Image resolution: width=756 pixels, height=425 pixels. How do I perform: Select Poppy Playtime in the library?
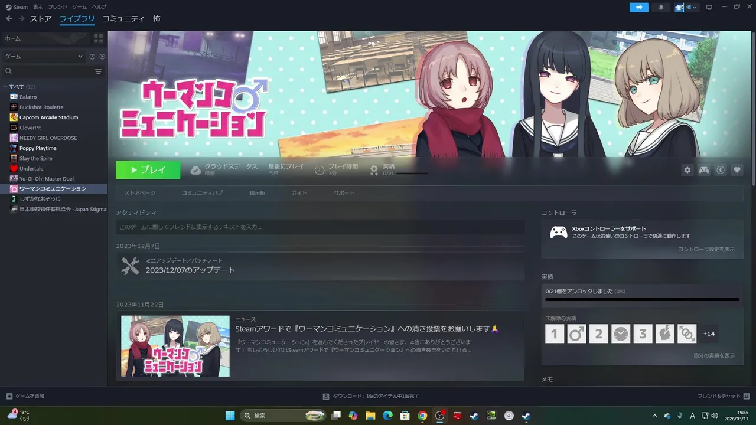(38, 148)
